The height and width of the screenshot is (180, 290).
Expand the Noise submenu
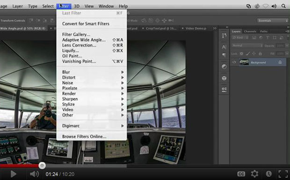92,83
